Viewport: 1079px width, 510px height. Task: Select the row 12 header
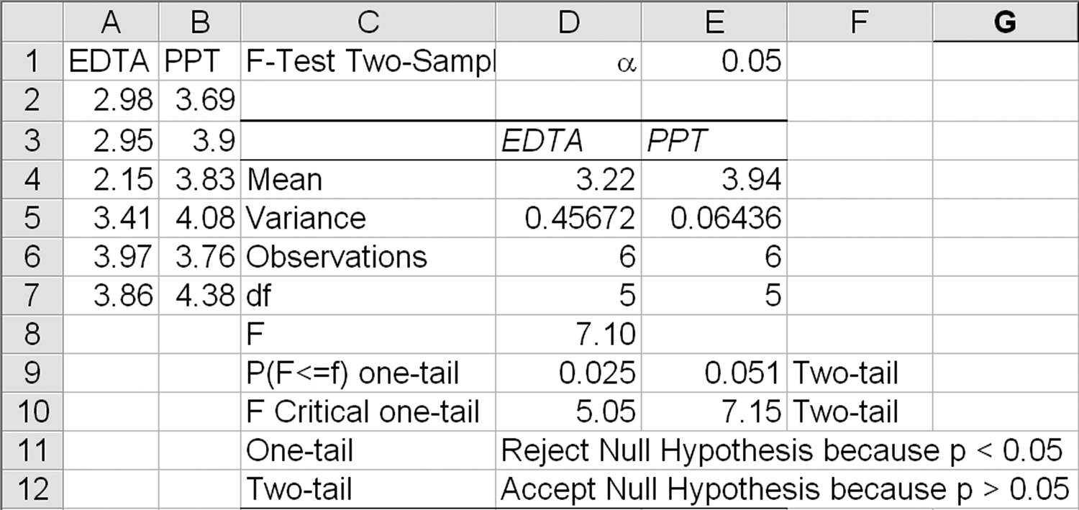click(32, 489)
